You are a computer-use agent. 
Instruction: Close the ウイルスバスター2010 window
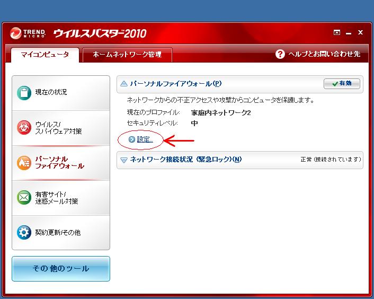click(x=360, y=32)
